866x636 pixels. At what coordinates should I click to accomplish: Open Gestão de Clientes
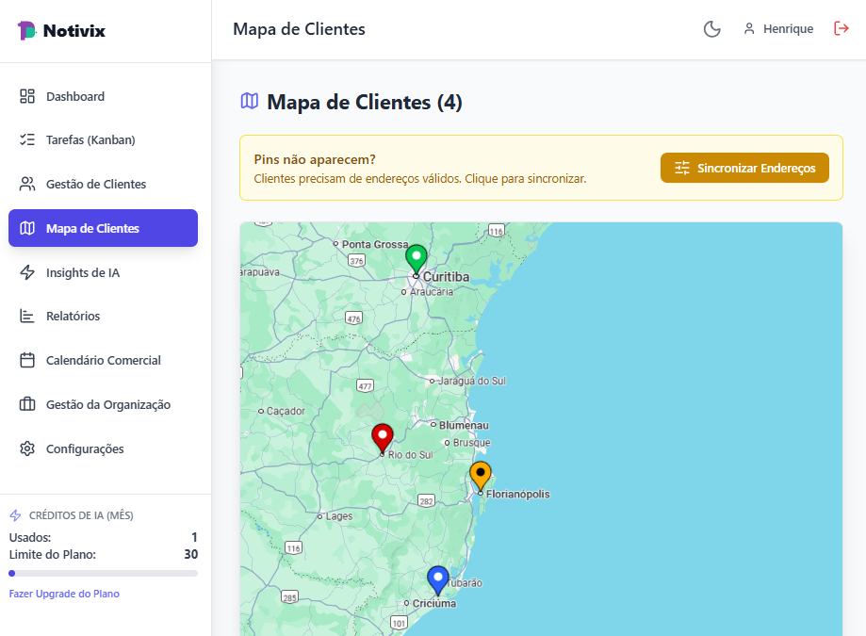98,184
